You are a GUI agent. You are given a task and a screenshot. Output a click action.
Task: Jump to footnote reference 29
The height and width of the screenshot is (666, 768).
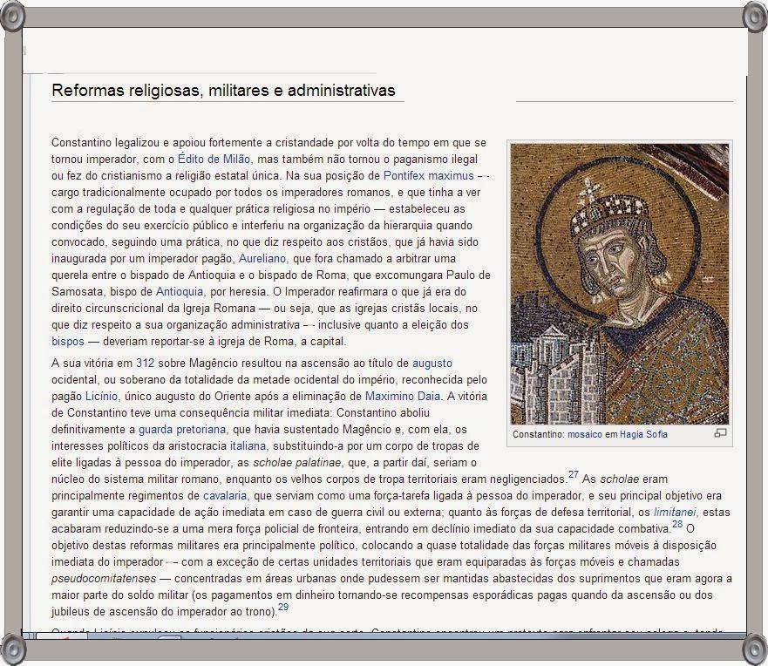[x=283, y=607]
